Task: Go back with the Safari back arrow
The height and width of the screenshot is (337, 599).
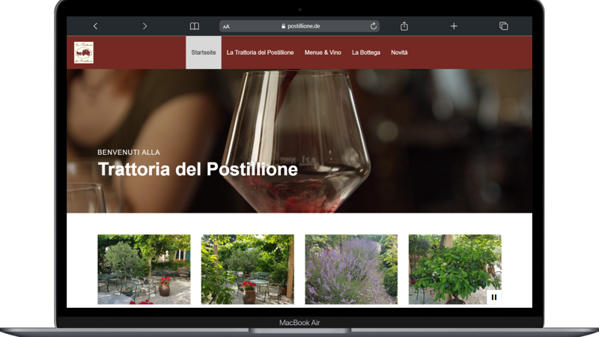Action: click(x=95, y=26)
